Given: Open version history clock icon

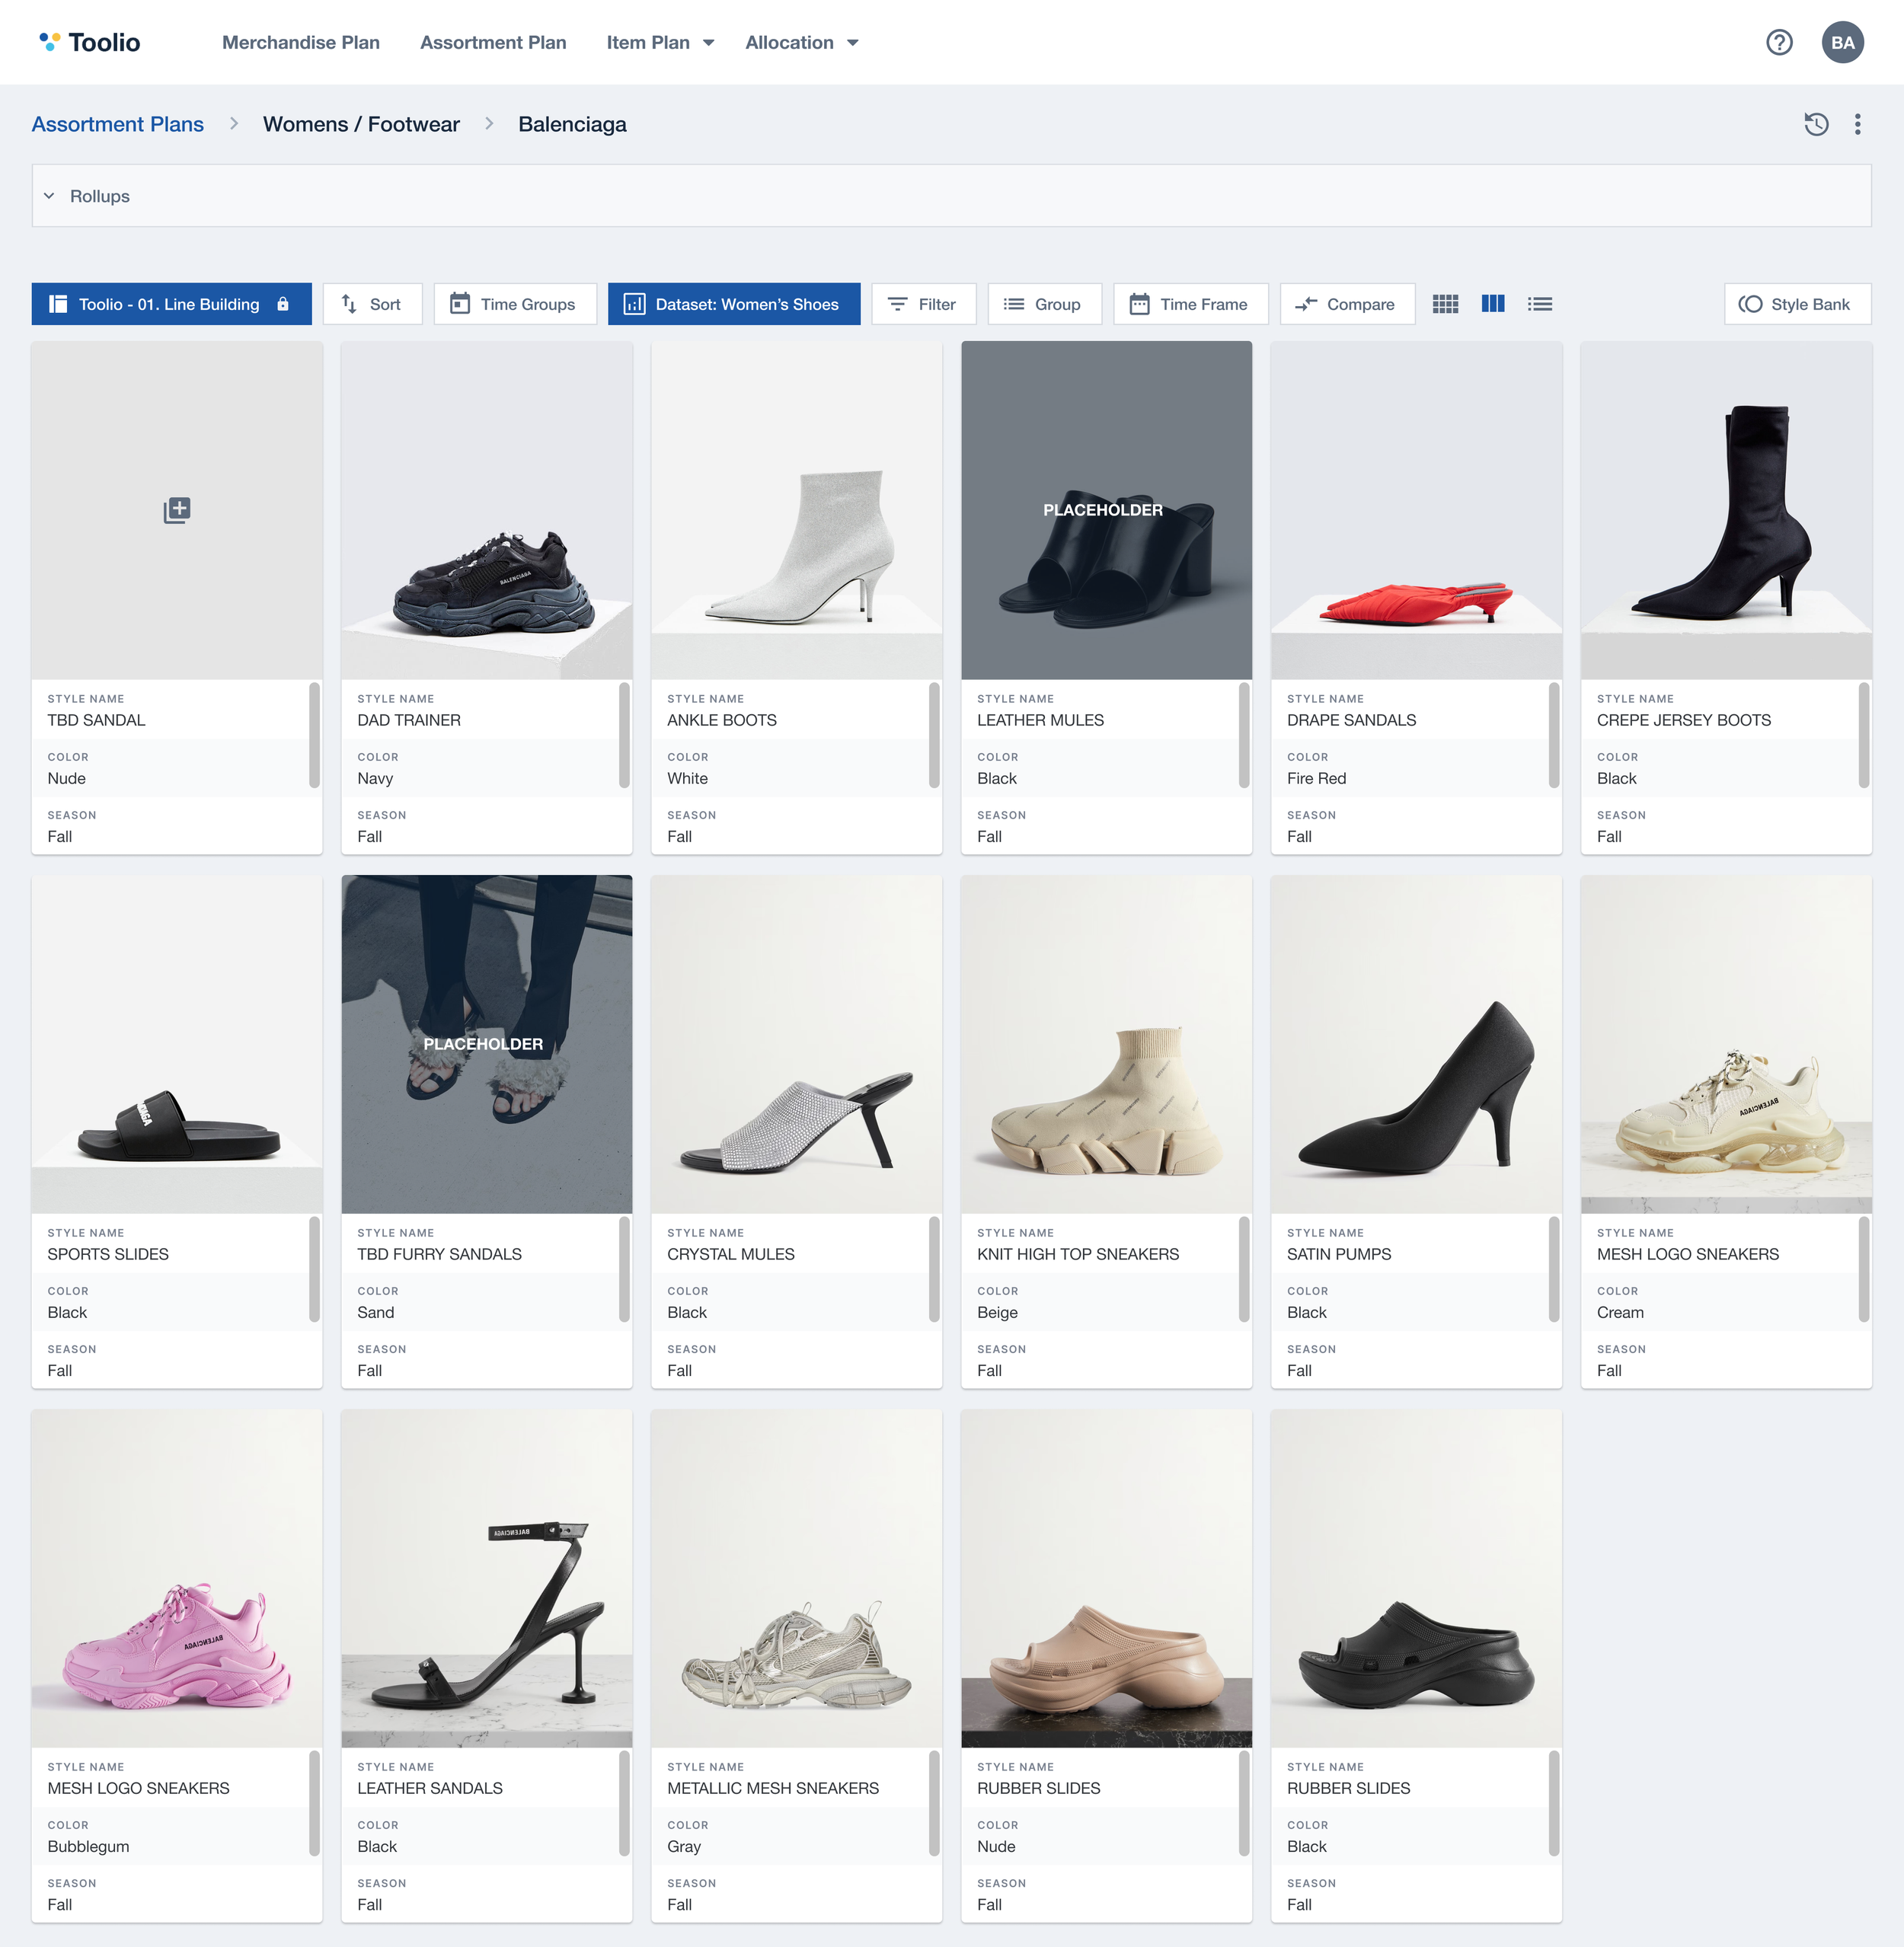Looking at the screenshot, I should (x=1816, y=124).
